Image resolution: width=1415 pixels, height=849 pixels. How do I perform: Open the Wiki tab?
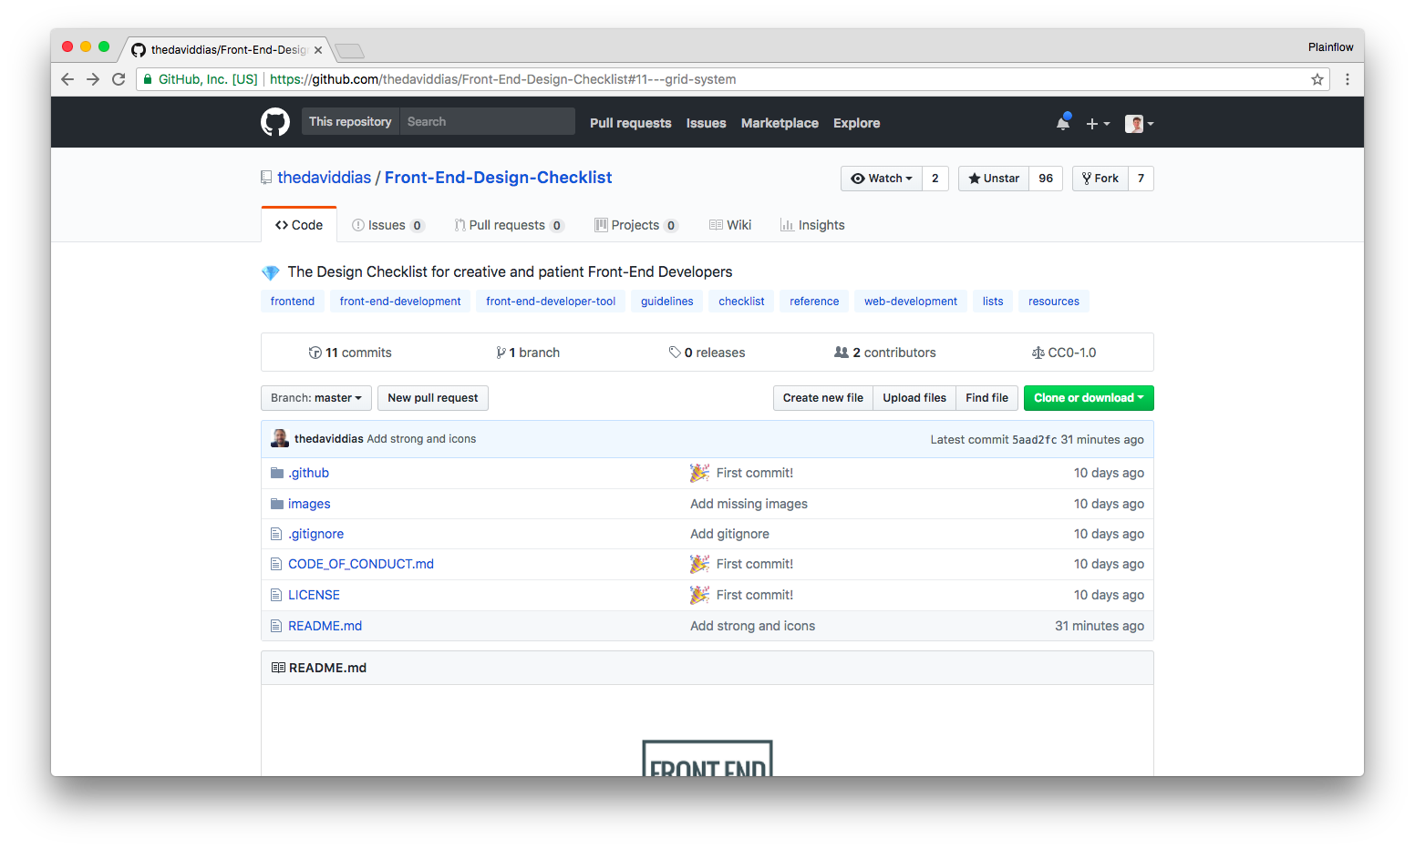pyautogui.click(x=730, y=225)
